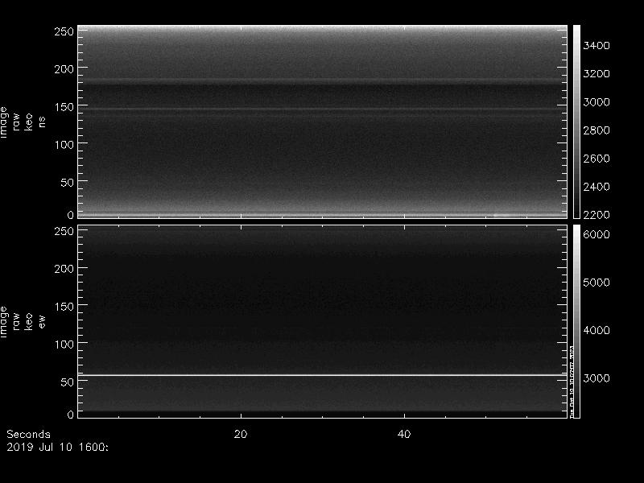
Task: Click y-axis tick '0' of ns keogram
Action: tap(71, 215)
